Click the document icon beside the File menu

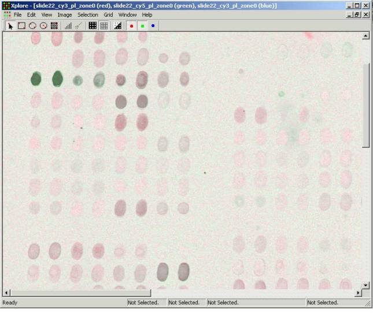click(8, 14)
